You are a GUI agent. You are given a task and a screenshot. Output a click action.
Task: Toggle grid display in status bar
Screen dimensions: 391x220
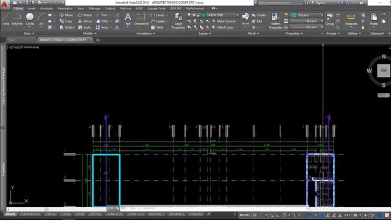(255, 215)
